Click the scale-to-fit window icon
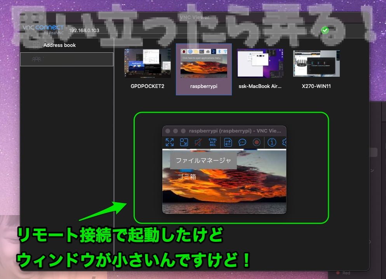This screenshot has width=386, height=279. point(184,142)
